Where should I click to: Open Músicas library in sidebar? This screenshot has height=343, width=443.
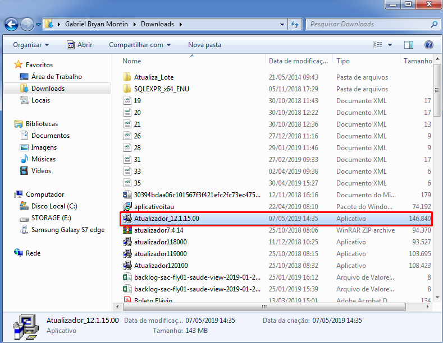38,159
